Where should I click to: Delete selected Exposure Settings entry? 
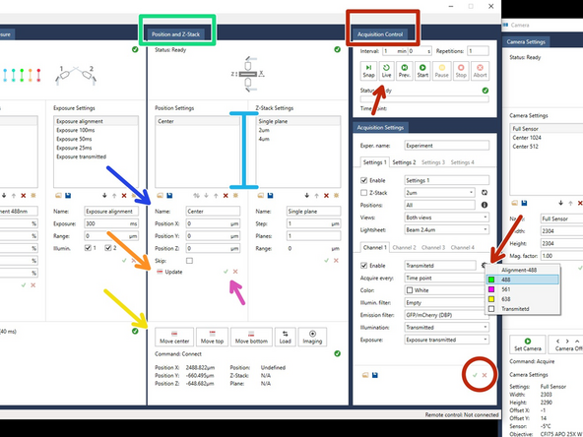[x=124, y=196]
